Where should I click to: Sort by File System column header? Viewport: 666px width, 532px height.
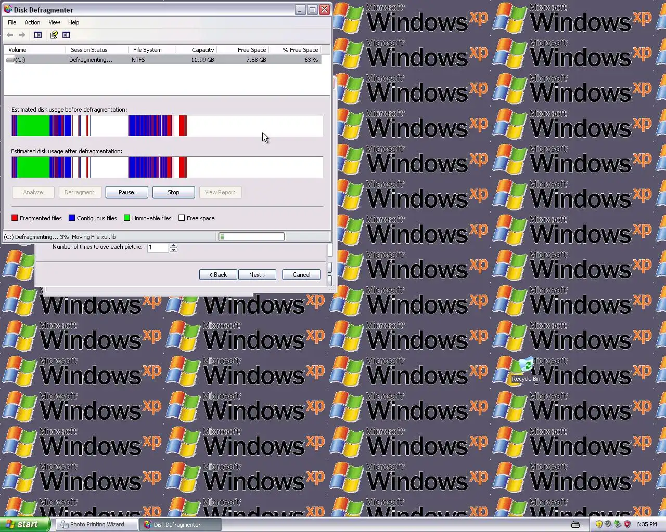point(151,50)
